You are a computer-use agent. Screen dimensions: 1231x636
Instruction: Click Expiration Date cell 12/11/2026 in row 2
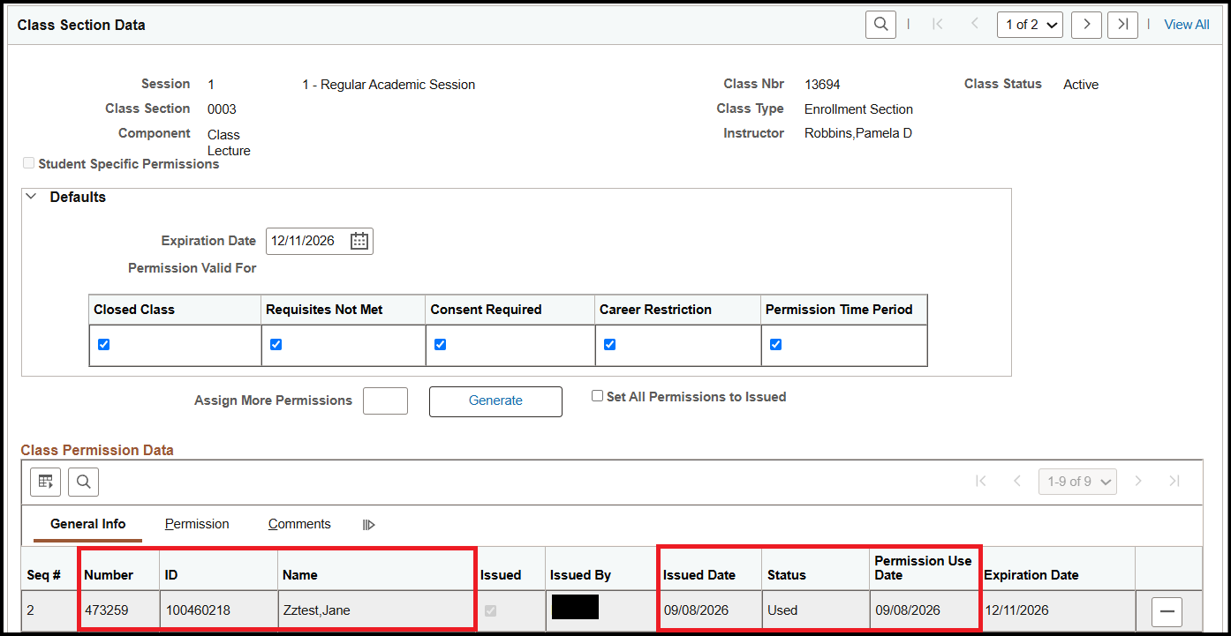[x=1016, y=610]
